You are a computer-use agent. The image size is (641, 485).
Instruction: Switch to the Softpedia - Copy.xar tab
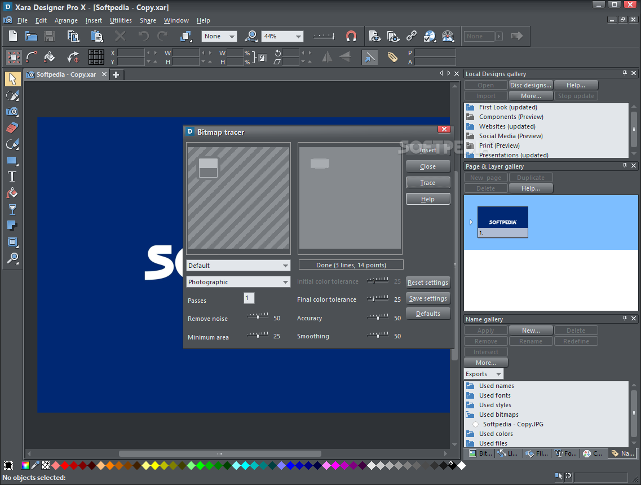66,74
